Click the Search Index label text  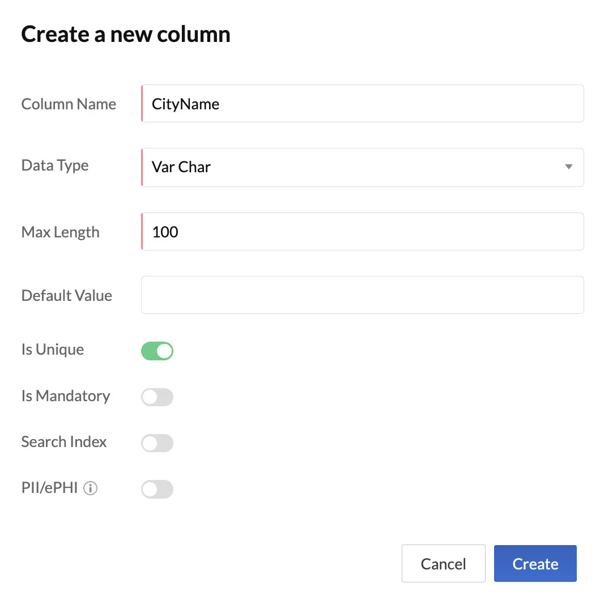64,442
